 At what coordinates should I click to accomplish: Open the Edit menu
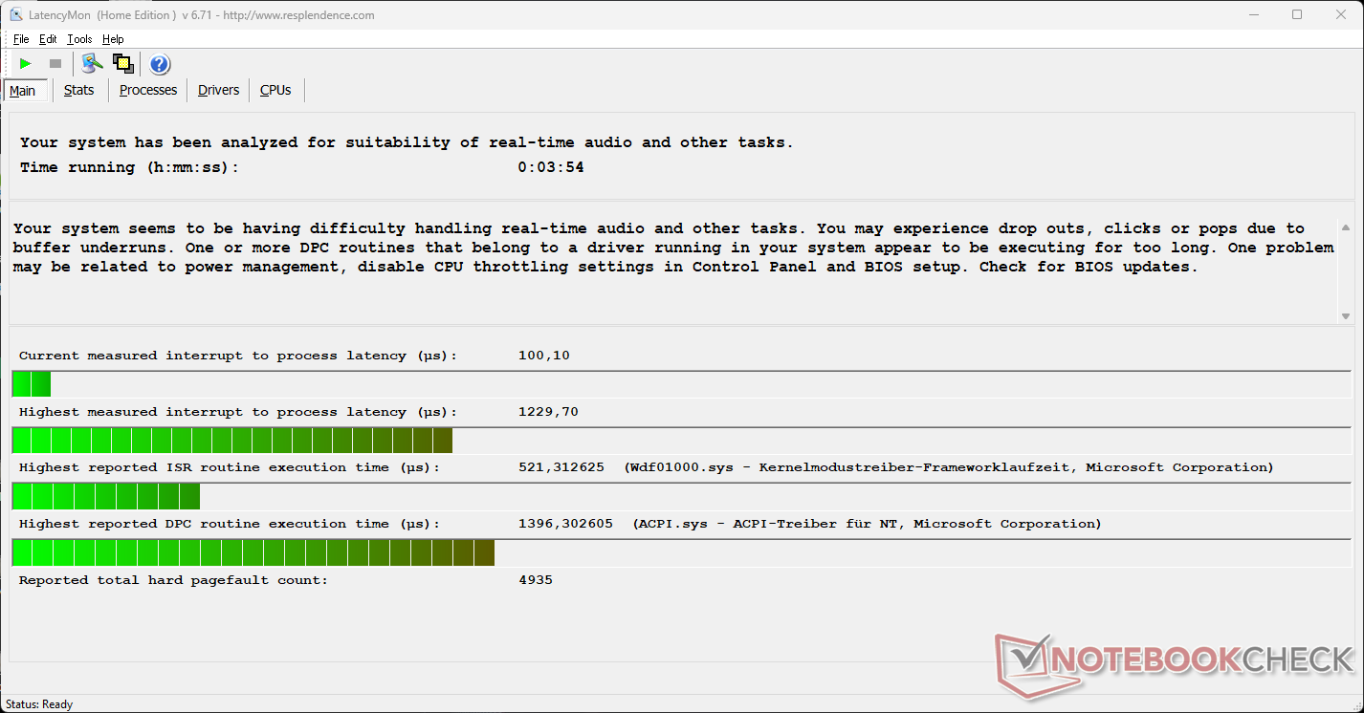click(48, 39)
